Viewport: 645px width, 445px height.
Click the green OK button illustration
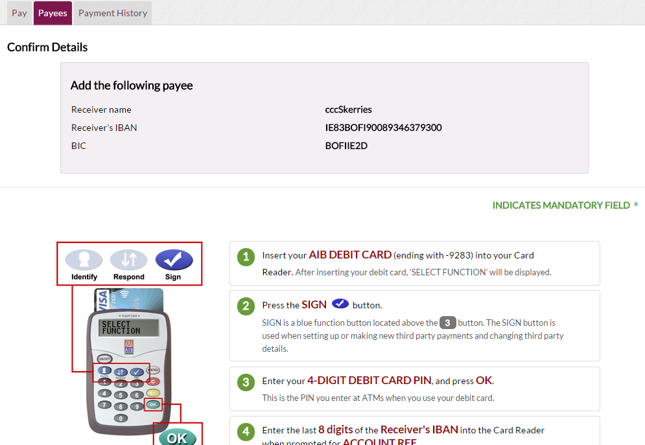[177, 437]
